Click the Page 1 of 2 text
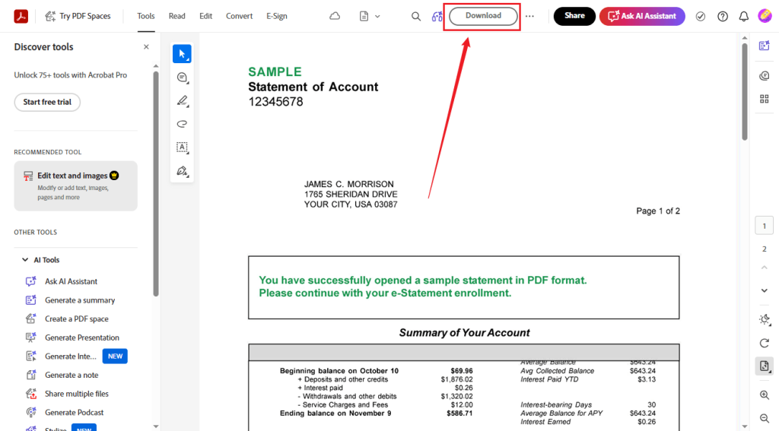 658,211
